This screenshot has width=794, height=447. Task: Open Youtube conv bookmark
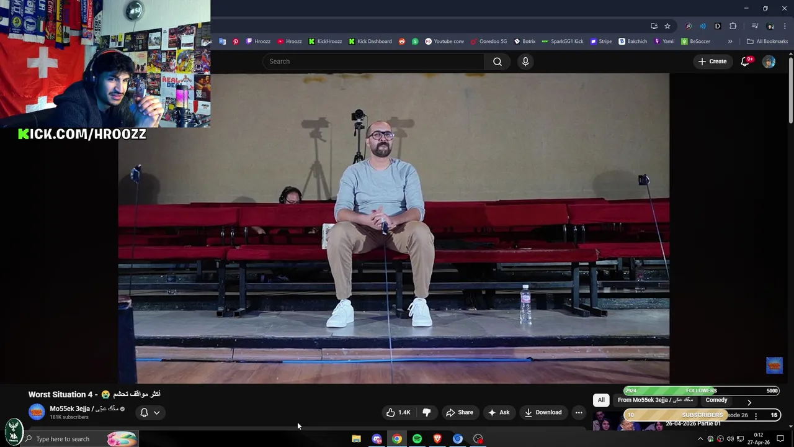point(445,42)
